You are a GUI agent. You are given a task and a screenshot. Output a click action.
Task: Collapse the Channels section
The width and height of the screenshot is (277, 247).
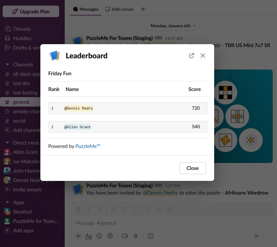pos(7,64)
